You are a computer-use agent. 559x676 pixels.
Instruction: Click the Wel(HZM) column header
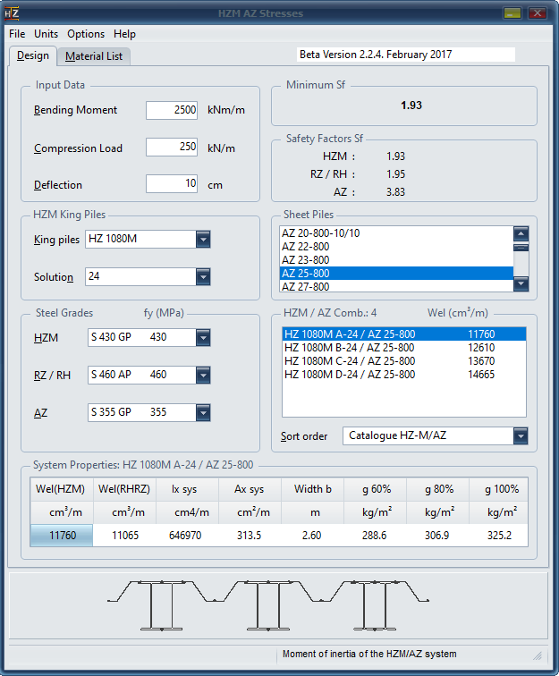pos(62,489)
